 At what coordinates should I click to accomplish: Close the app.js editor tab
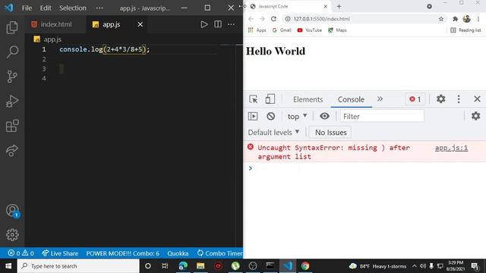pos(140,24)
